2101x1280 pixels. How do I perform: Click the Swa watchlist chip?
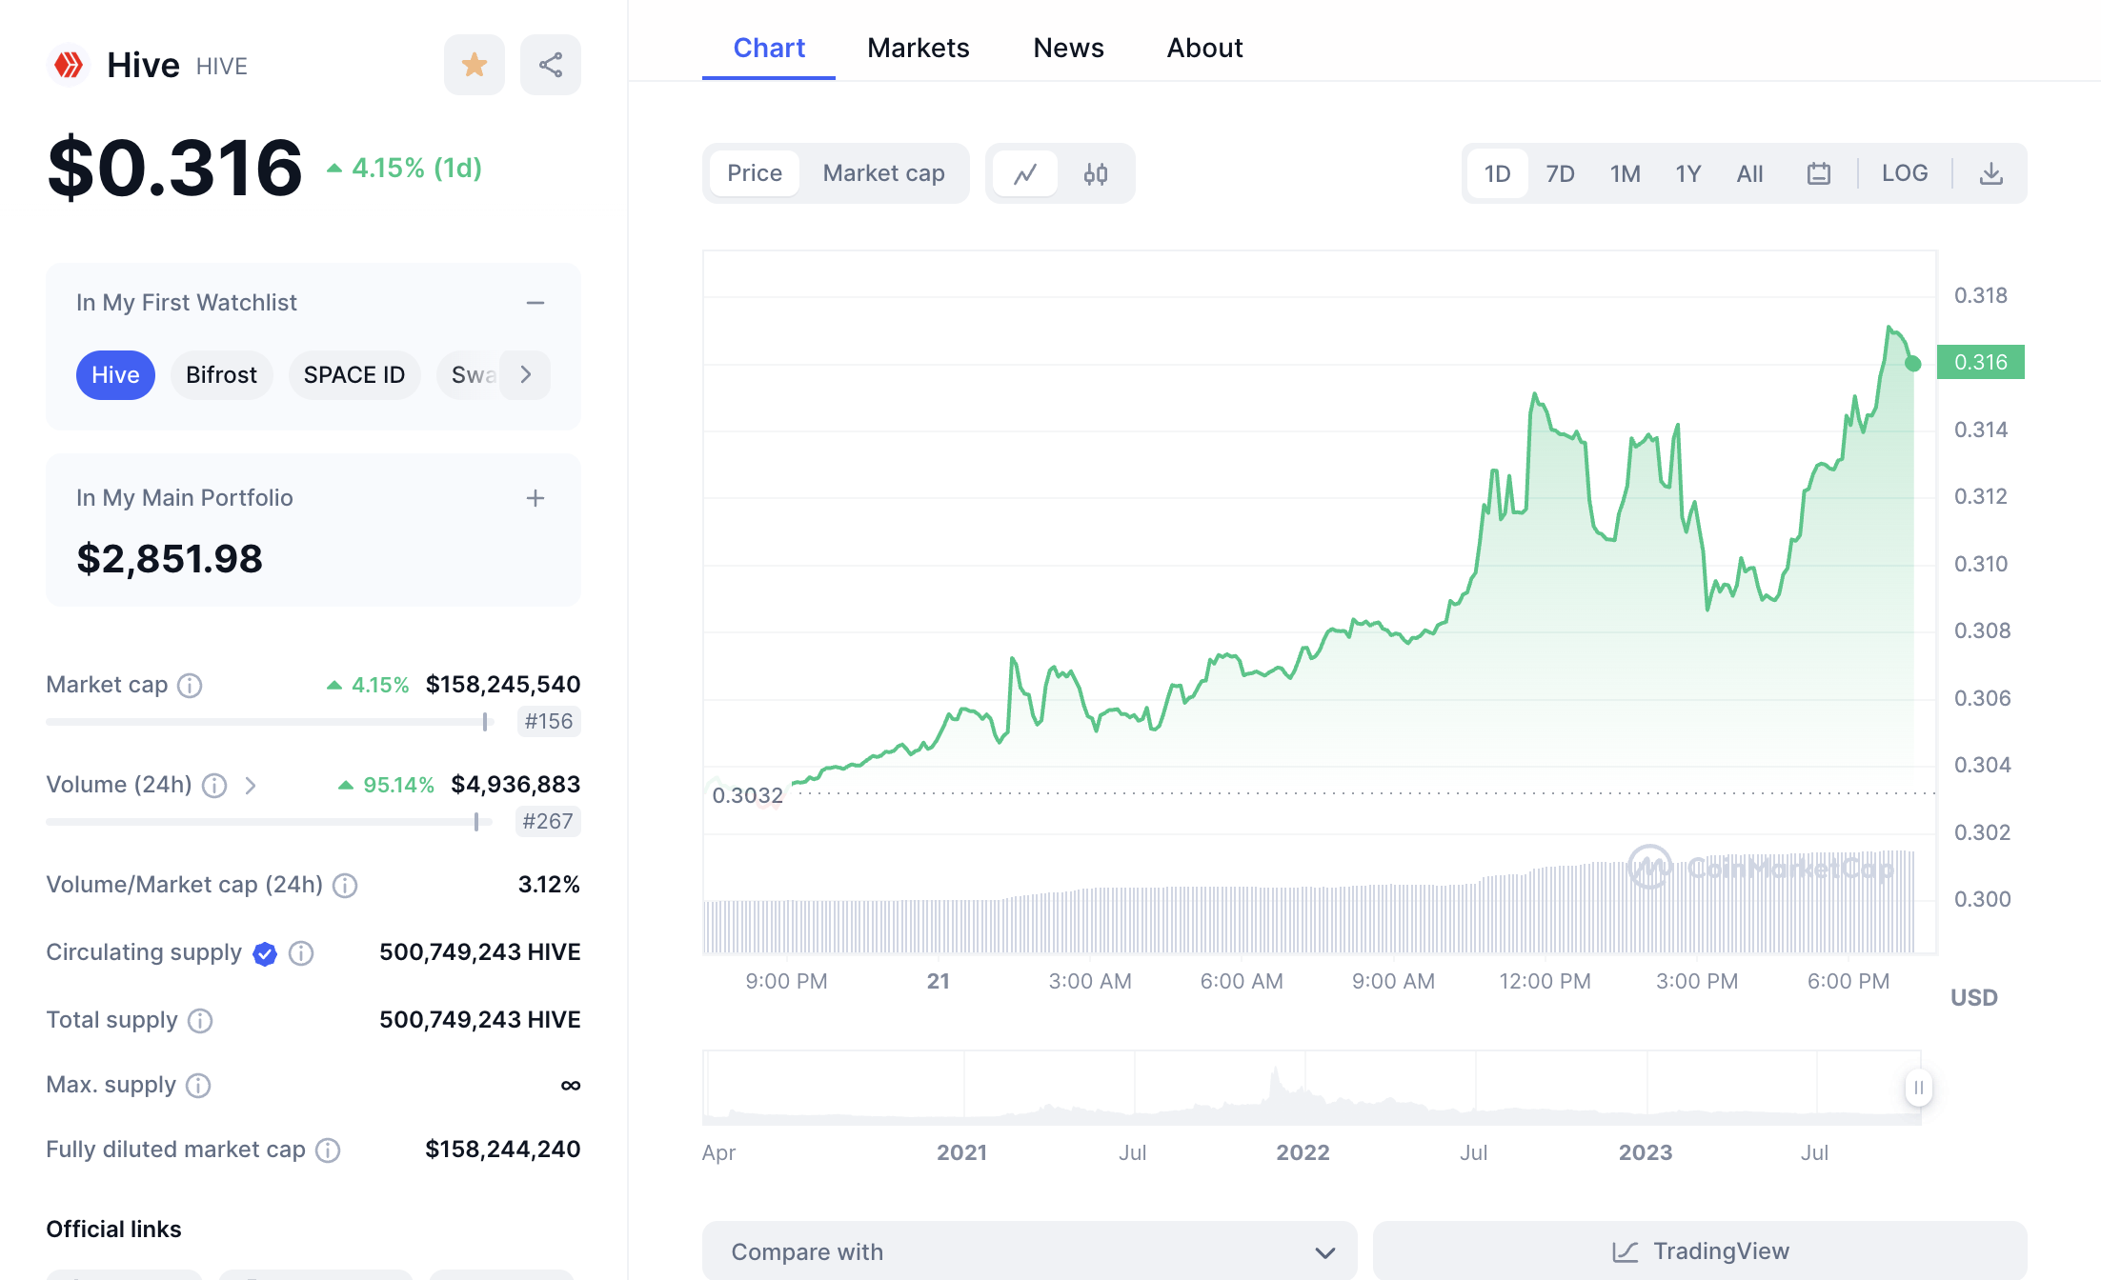[x=470, y=375]
